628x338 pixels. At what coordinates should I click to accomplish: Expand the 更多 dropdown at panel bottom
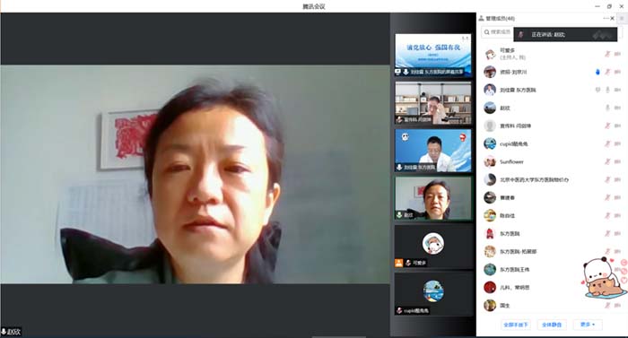pos(588,325)
